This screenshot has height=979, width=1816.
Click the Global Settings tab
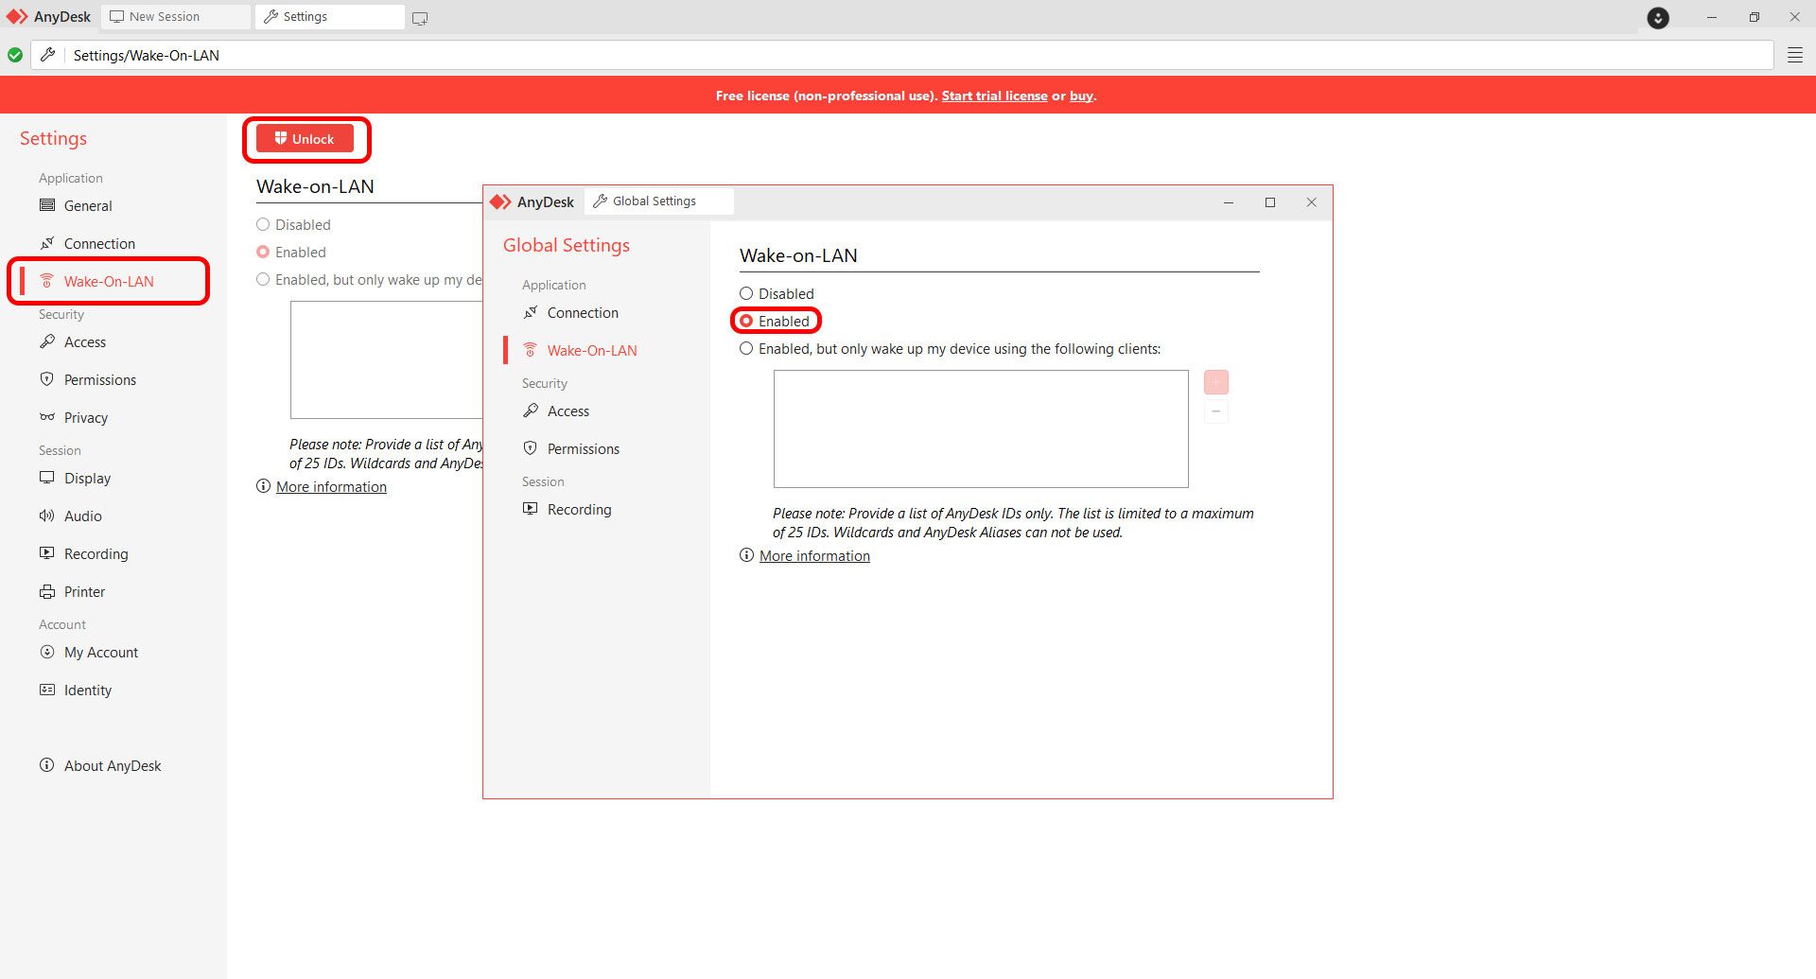(x=658, y=201)
